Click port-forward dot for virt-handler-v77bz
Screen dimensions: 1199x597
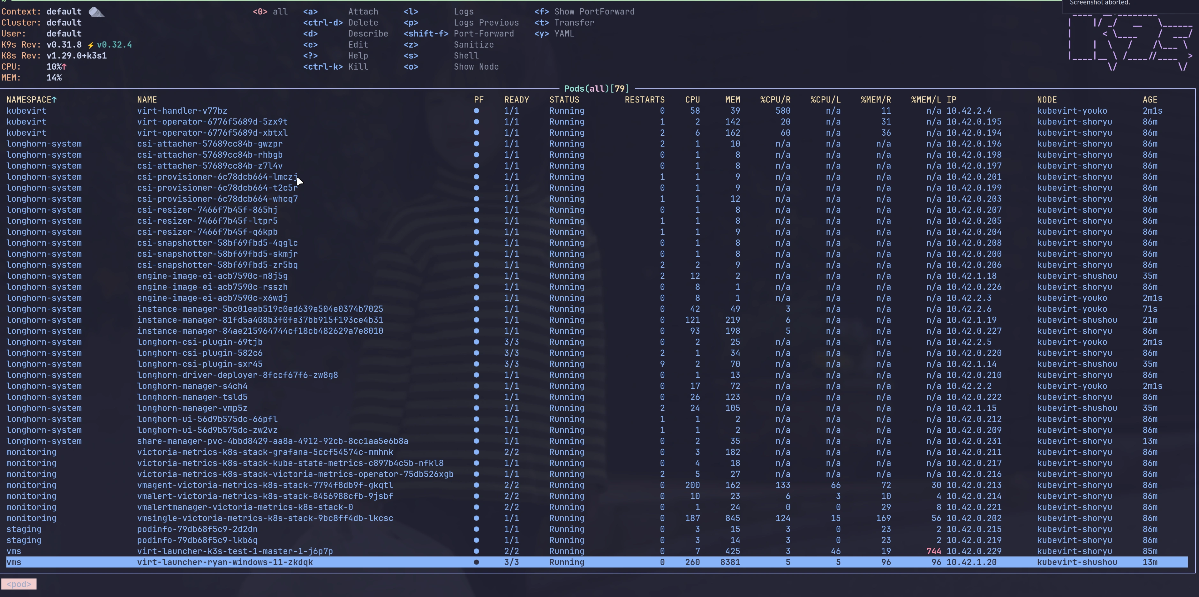476,111
